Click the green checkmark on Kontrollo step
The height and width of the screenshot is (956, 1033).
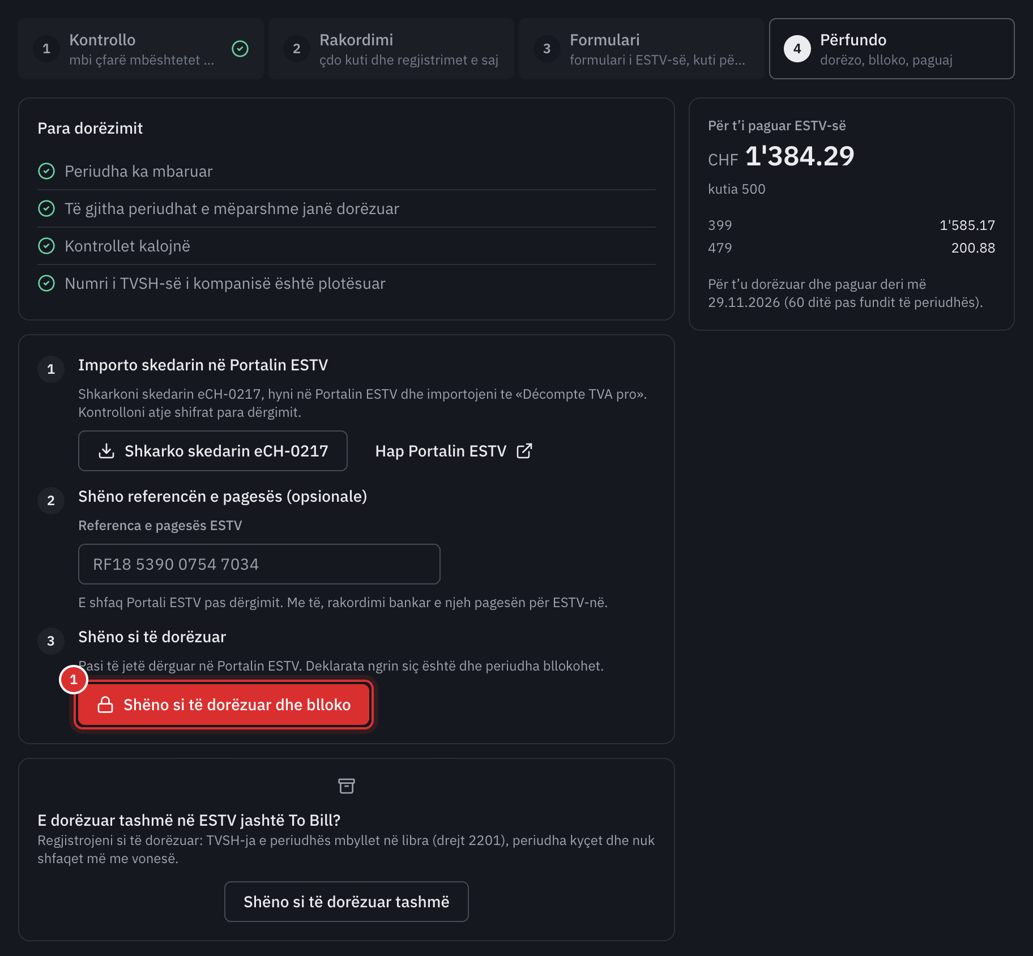pyautogui.click(x=240, y=49)
